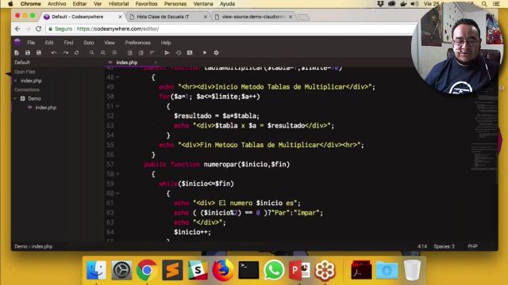Select the index.php editor tab

coord(127,63)
